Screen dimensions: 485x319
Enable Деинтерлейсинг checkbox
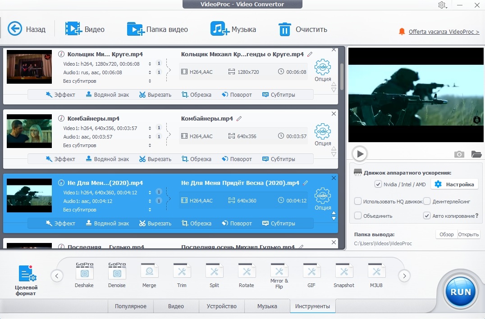(x=427, y=202)
